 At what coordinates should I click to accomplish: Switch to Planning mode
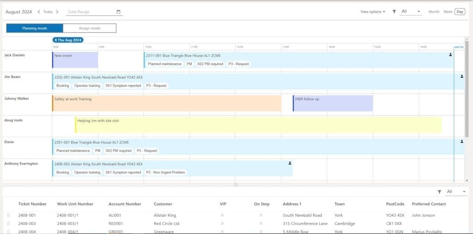click(x=35, y=28)
